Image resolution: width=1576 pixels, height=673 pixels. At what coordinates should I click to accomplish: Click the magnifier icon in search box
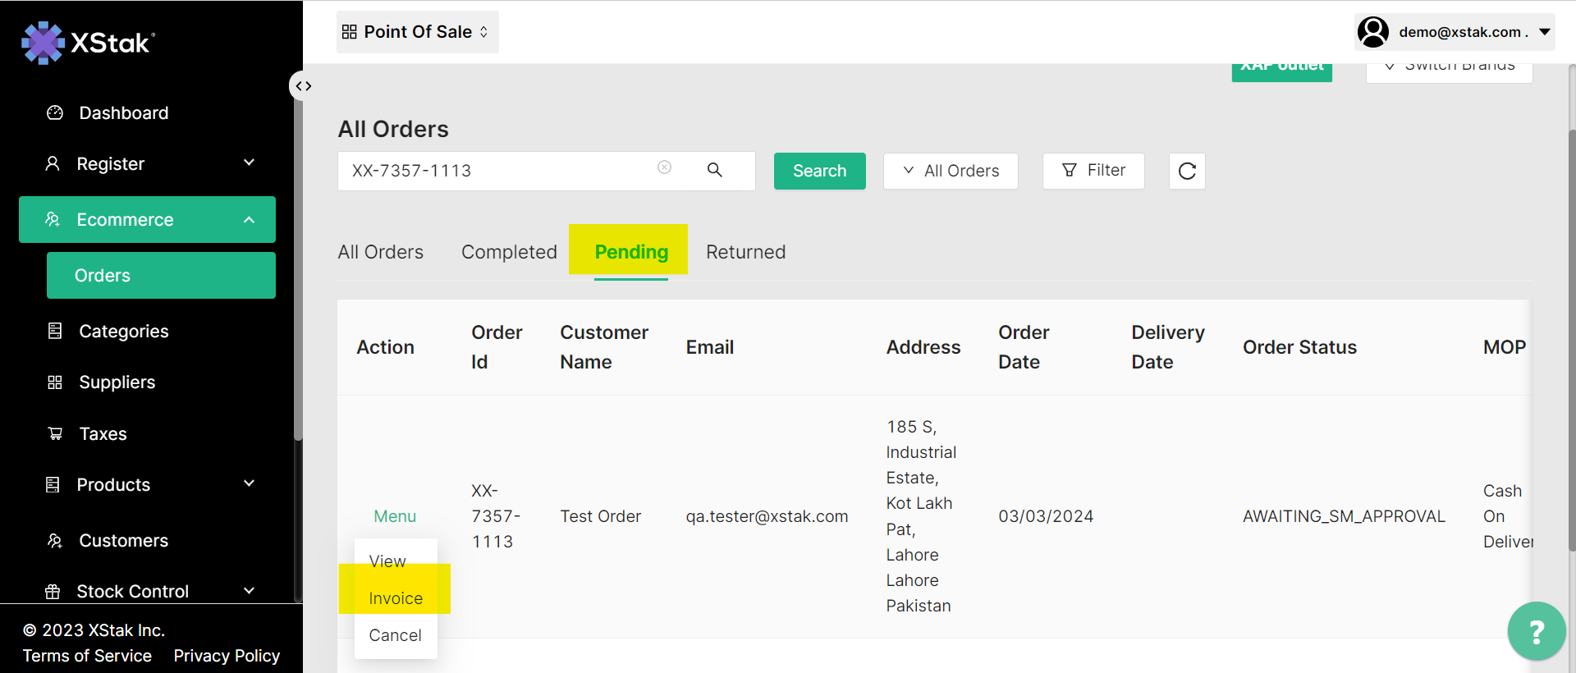pos(715,170)
